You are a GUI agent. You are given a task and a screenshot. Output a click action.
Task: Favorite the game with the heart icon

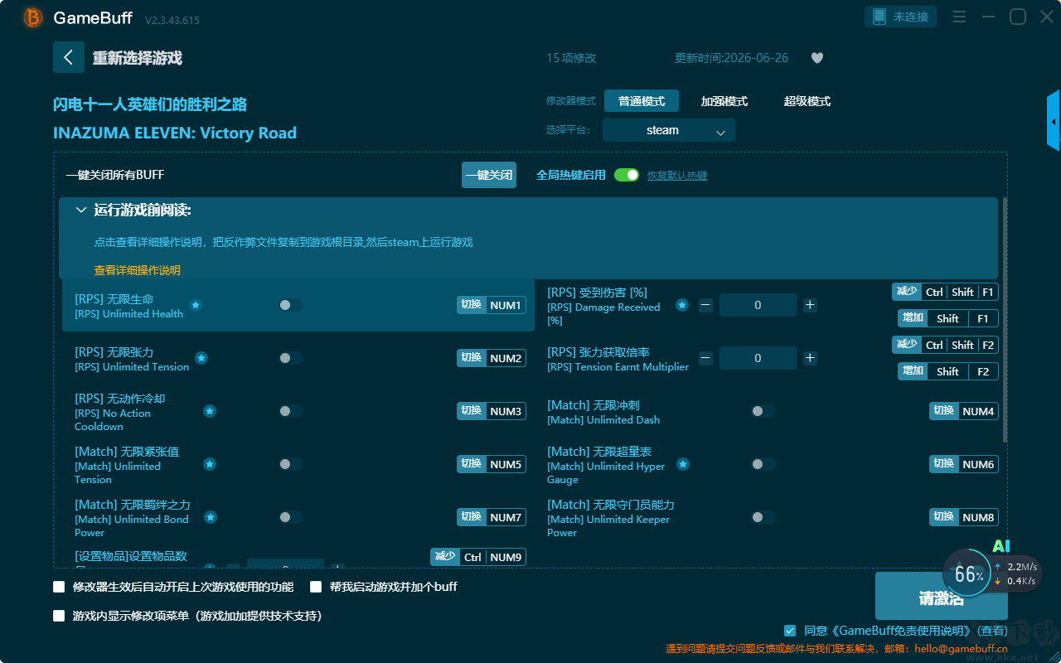click(817, 58)
